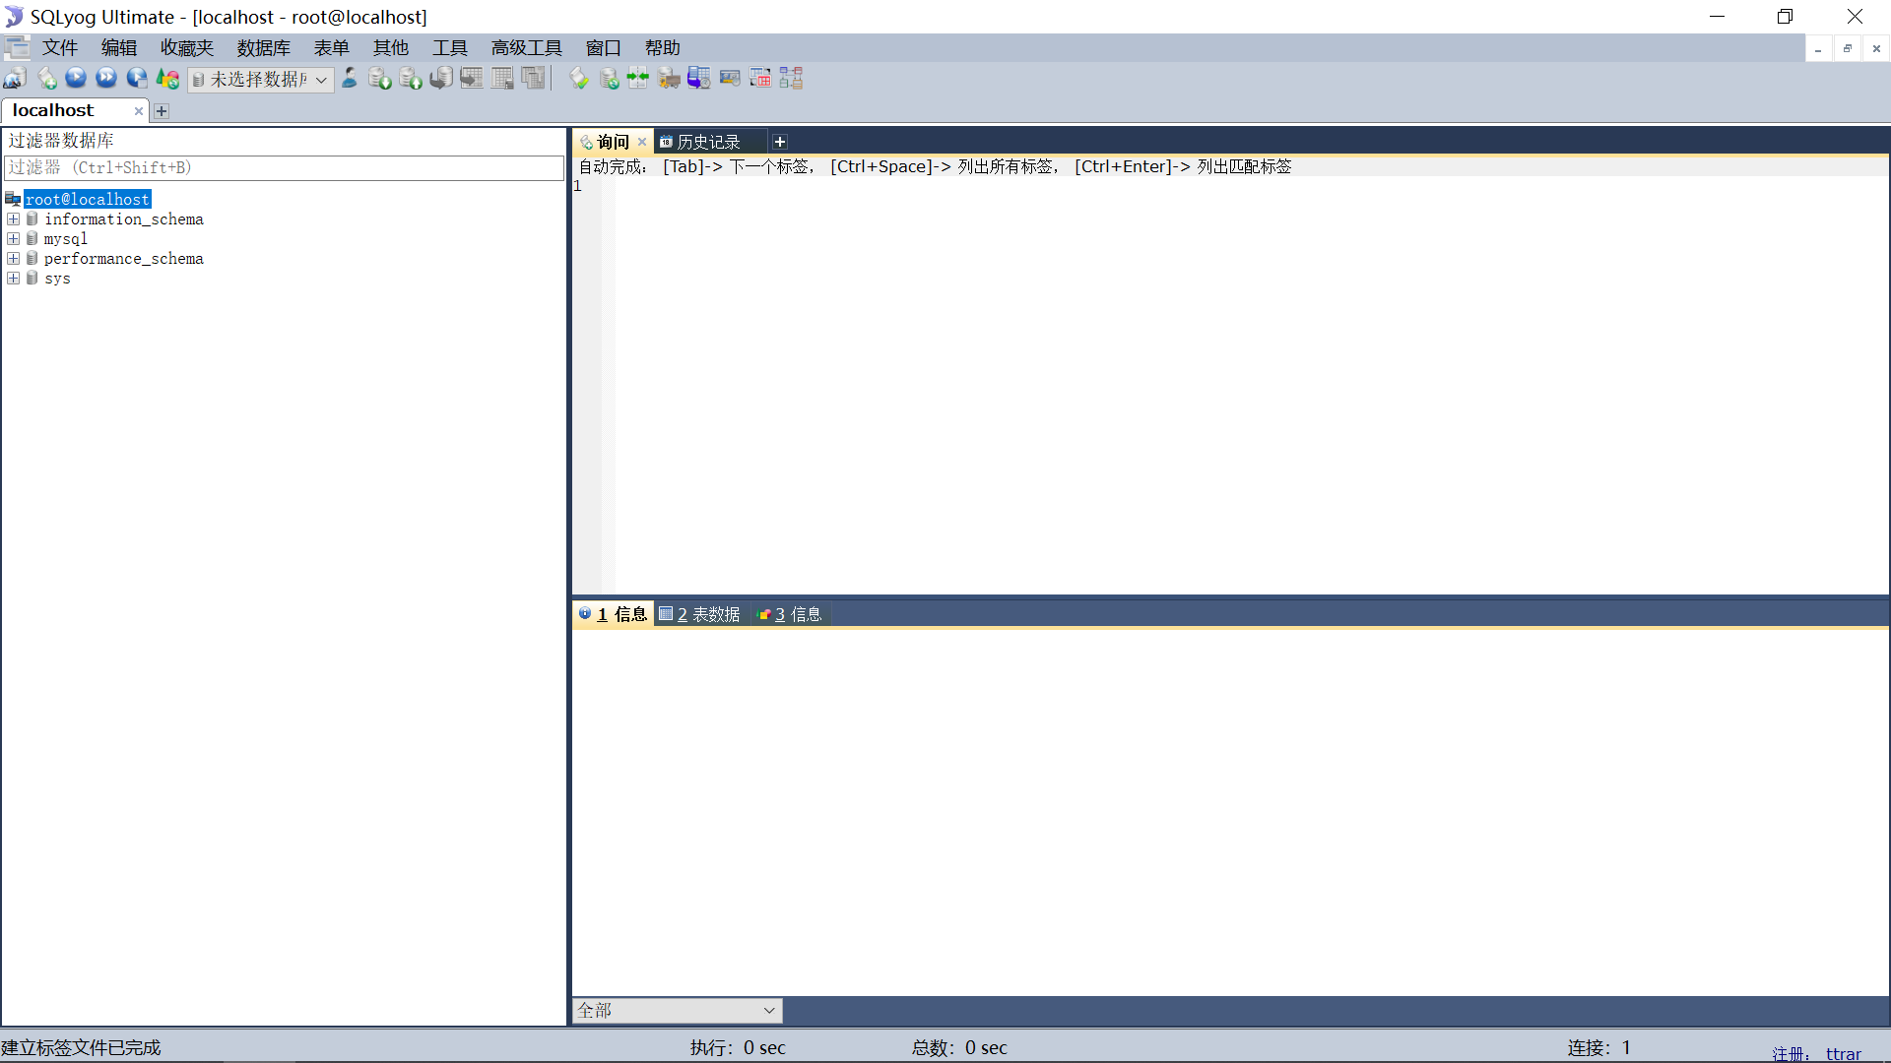Click the schema designer toolbar icon

tap(791, 79)
